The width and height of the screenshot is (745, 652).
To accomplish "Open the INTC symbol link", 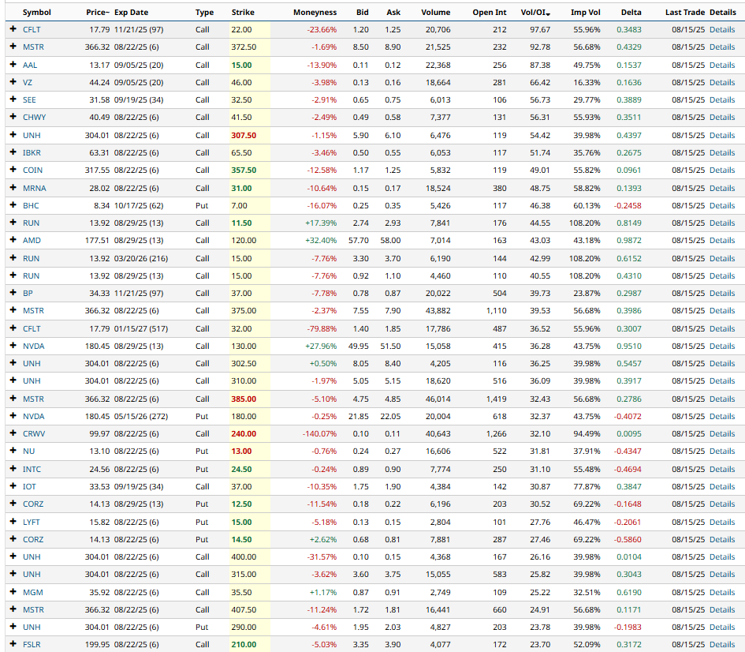I will coord(32,469).
